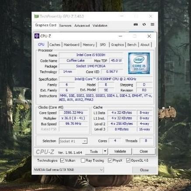The width and height of the screenshot is (191, 191).
Task: Click the Close button in GPU-Z window
Action: click(144, 170)
